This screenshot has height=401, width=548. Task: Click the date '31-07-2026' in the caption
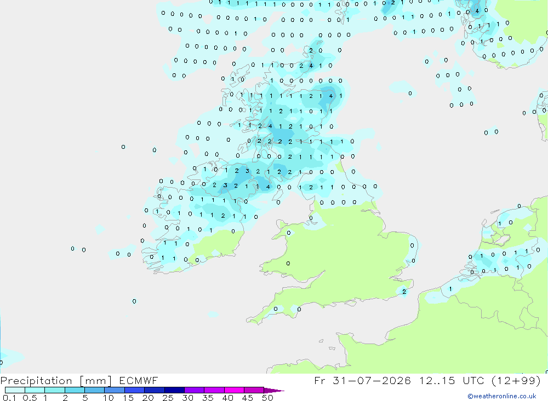(x=372, y=380)
